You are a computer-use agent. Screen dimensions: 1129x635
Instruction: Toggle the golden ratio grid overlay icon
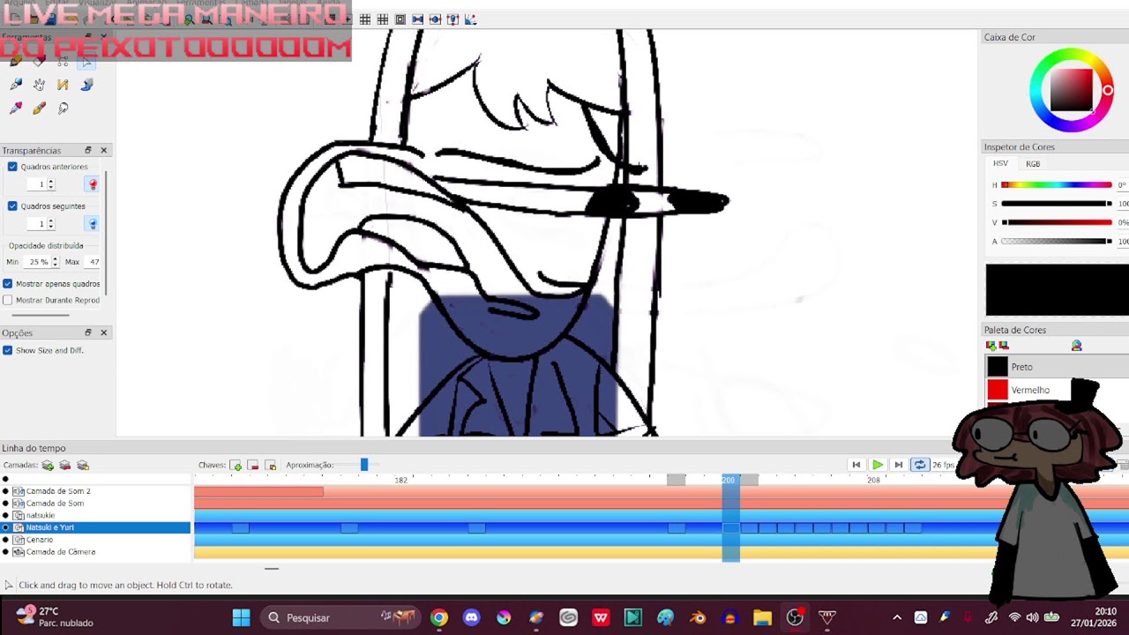tap(382, 19)
